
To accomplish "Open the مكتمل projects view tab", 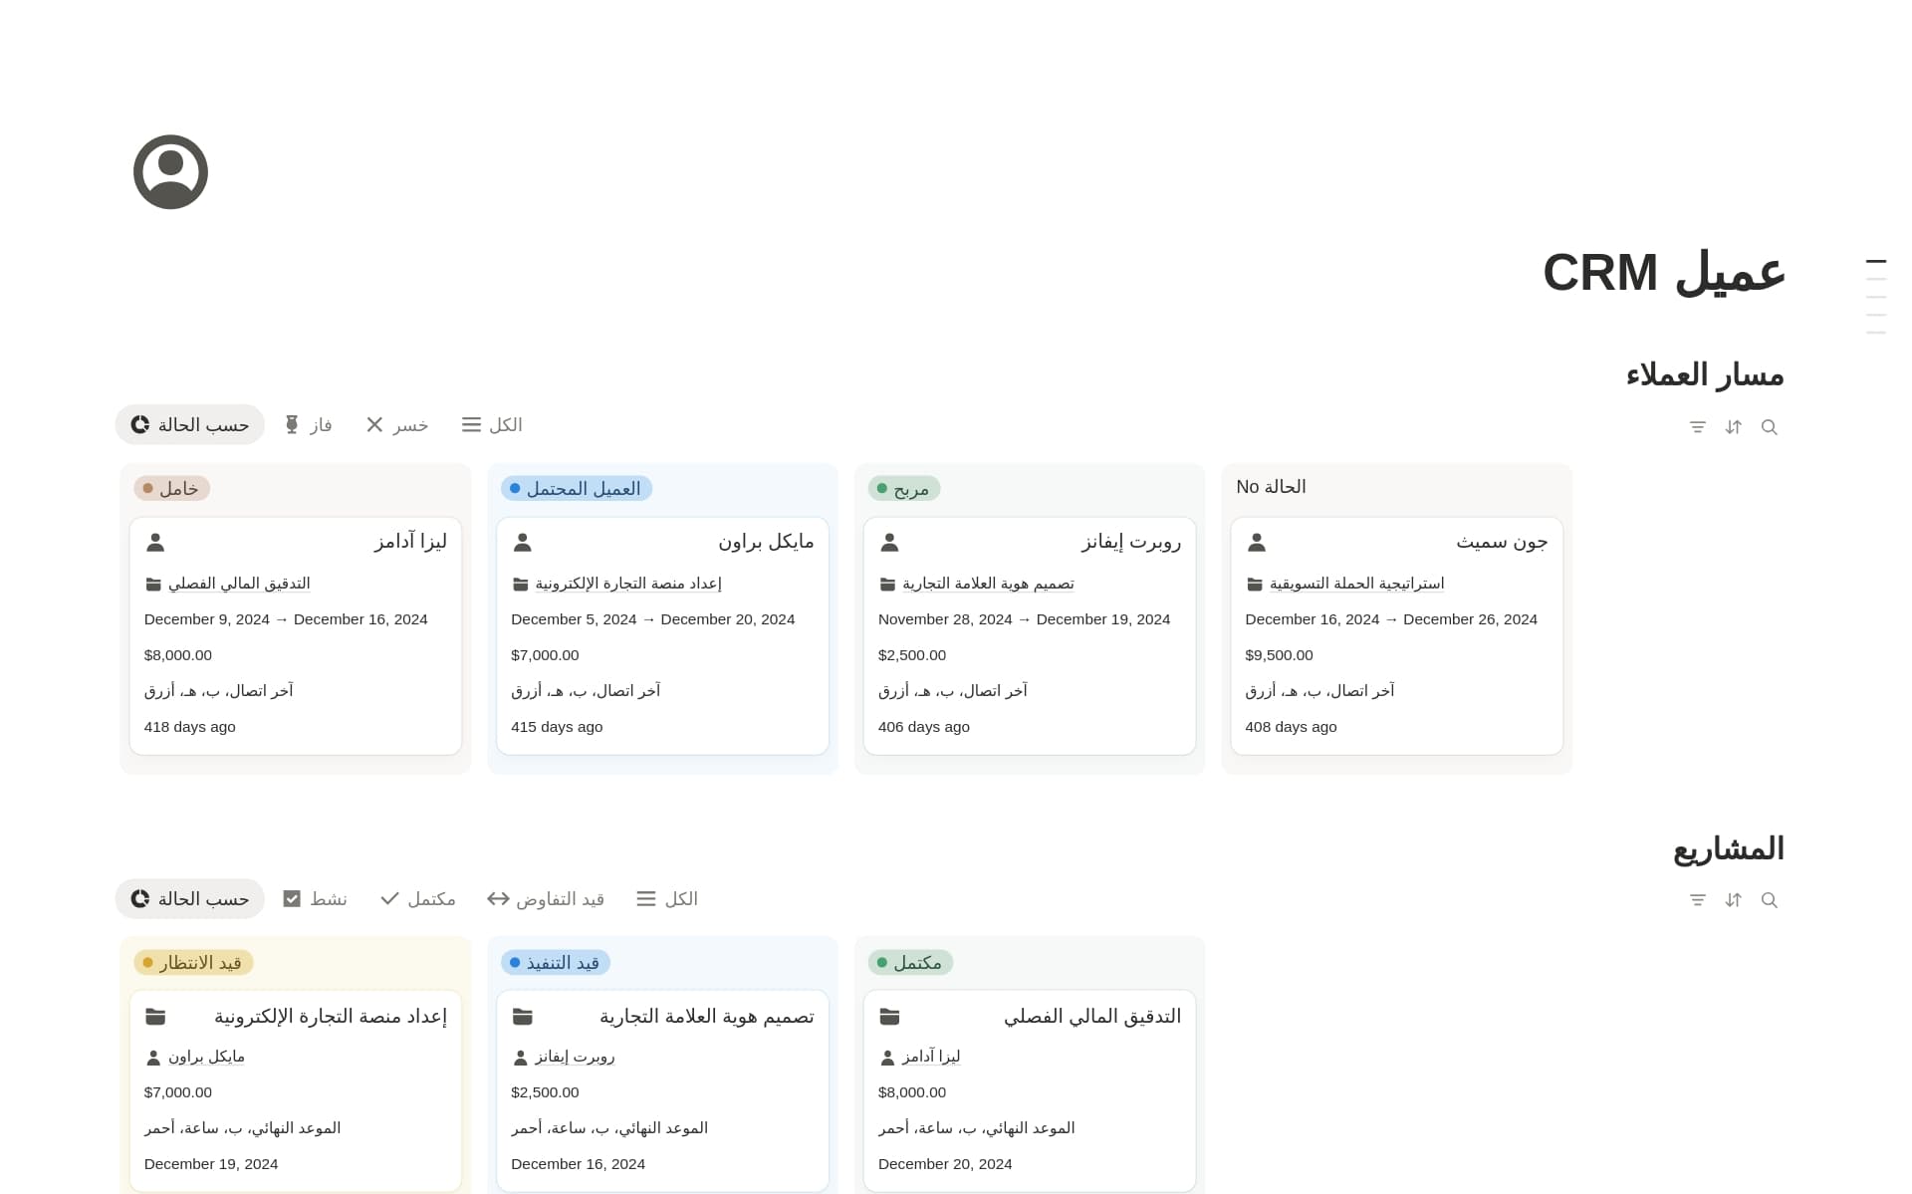I will click(x=418, y=899).
